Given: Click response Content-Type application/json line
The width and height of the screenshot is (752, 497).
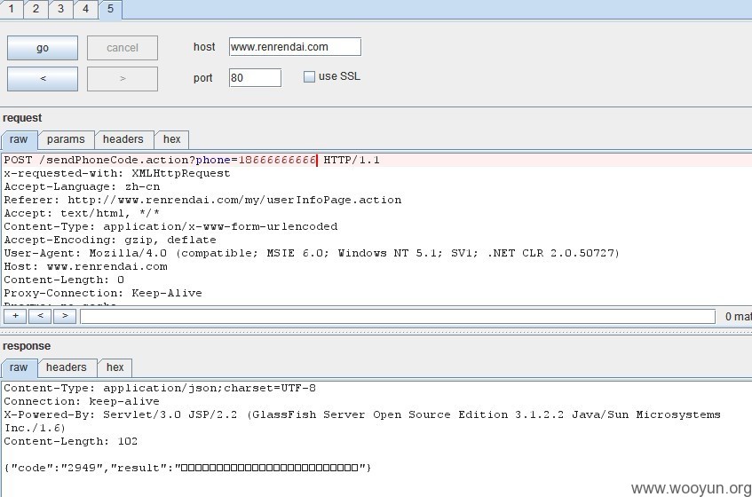Looking at the screenshot, I should 160,388.
